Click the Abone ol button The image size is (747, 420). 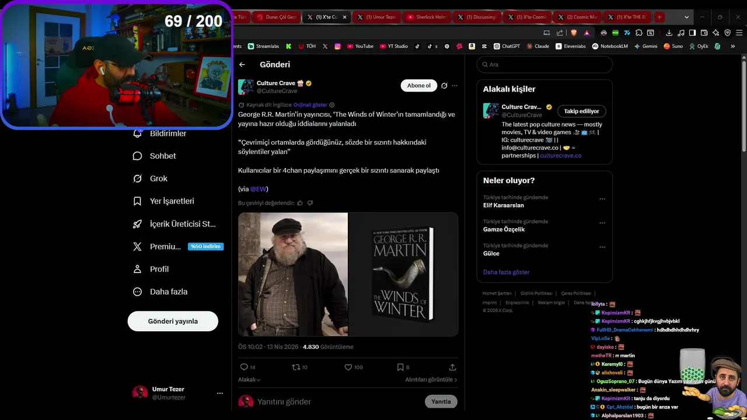[418, 86]
